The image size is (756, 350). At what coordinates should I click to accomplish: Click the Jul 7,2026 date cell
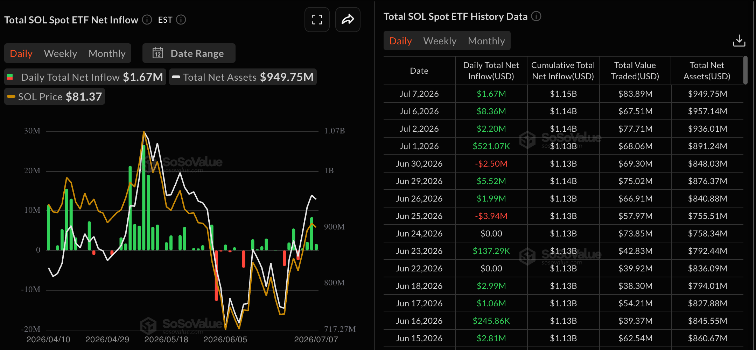(x=419, y=94)
